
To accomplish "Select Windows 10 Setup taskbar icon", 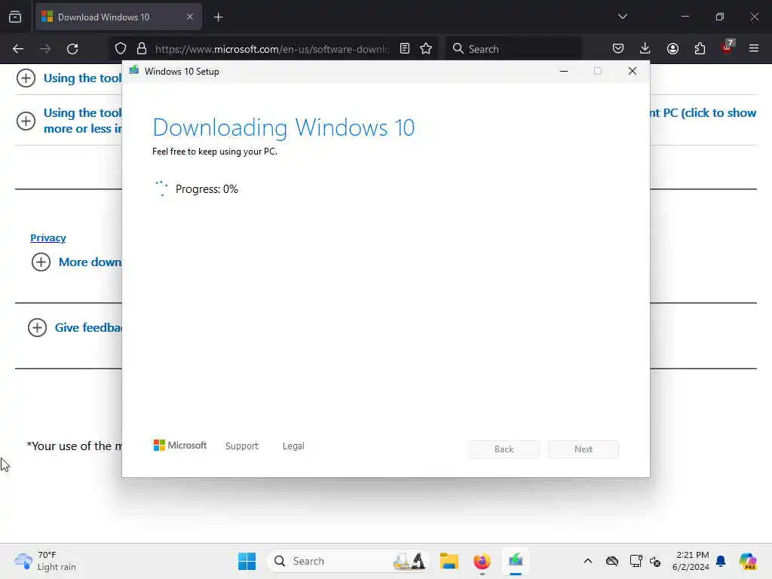I will click(x=516, y=561).
